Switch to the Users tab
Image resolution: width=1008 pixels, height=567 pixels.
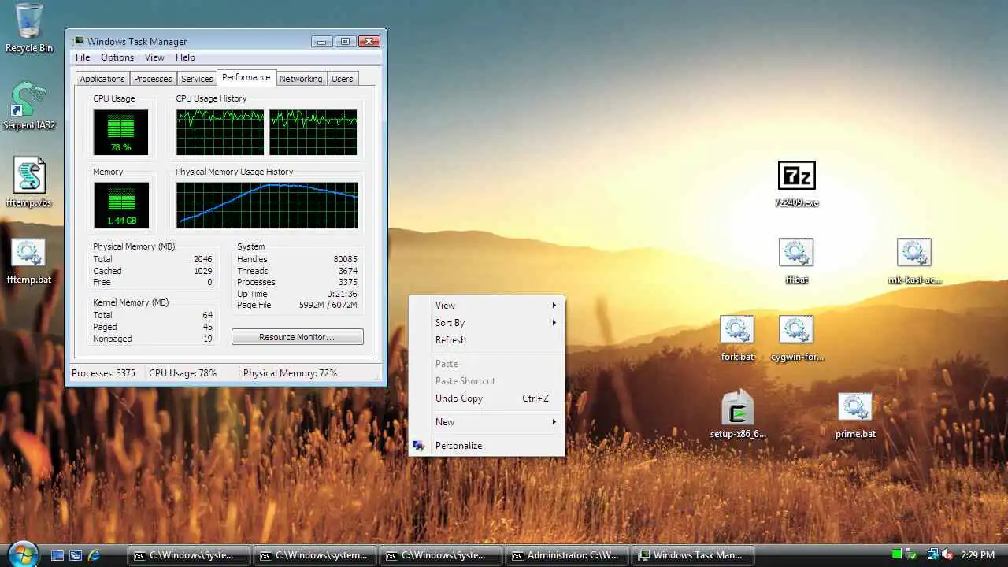pos(343,79)
